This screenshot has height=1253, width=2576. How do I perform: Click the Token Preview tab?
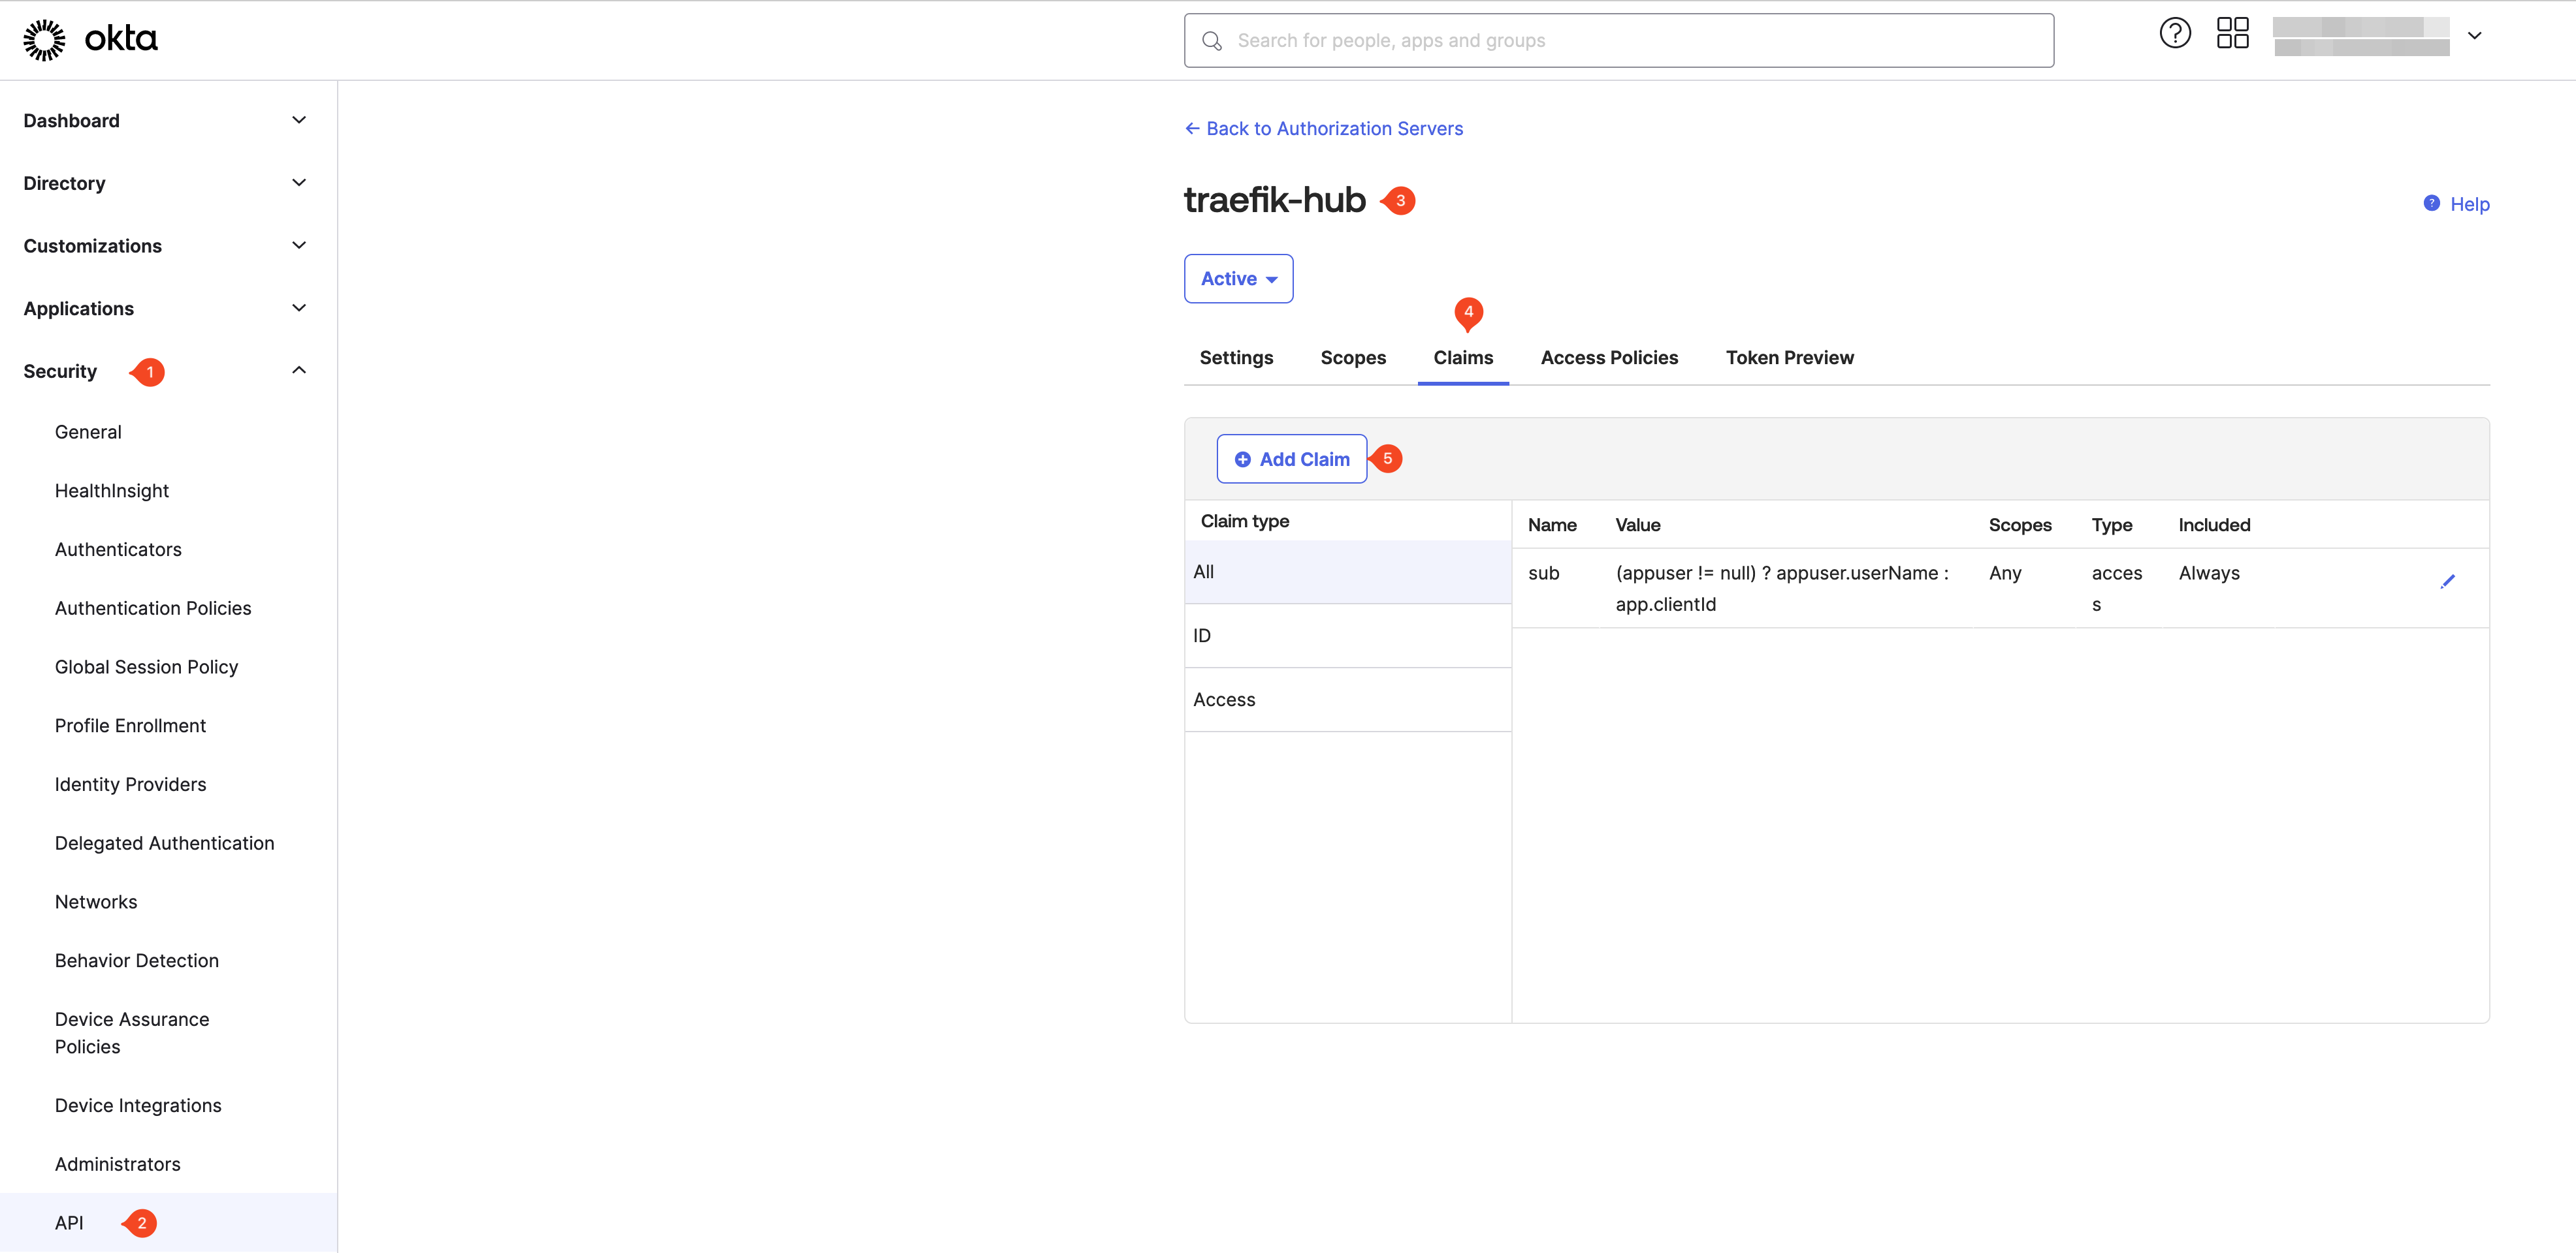click(x=1789, y=356)
